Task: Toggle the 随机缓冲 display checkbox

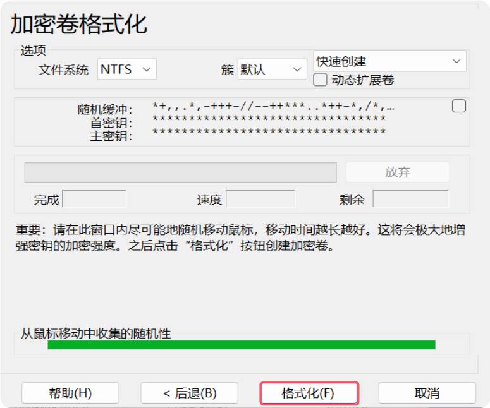Action: (459, 106)
